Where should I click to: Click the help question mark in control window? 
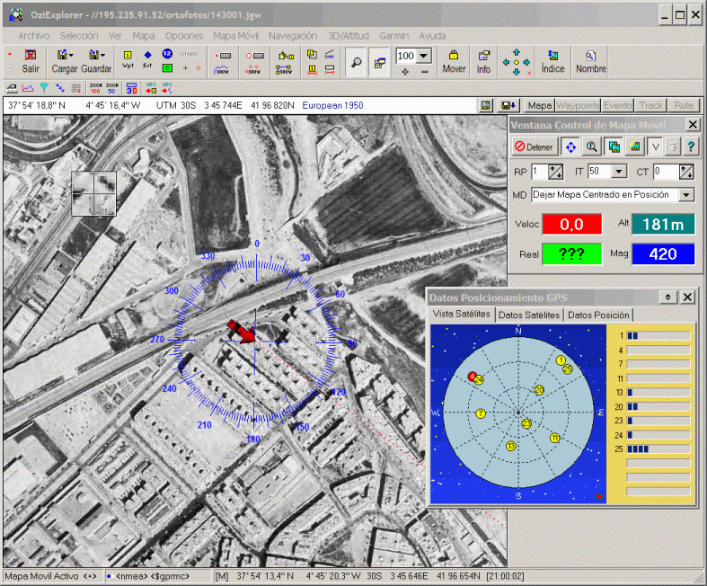(691, 146)
